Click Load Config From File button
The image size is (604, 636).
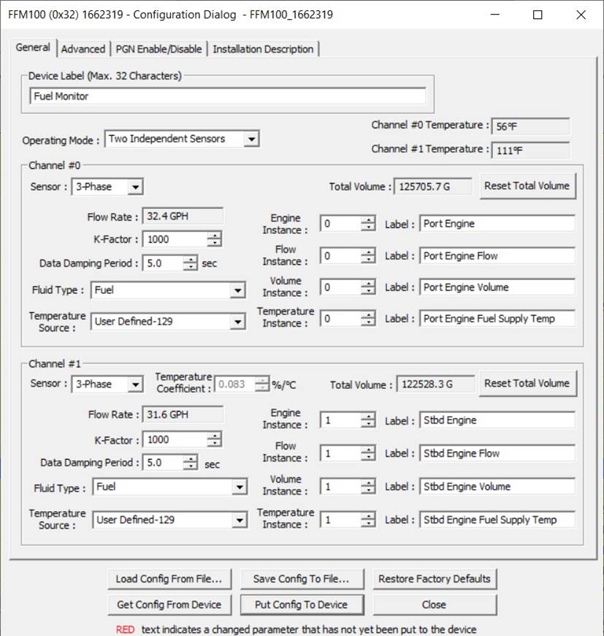click(169, 579)
